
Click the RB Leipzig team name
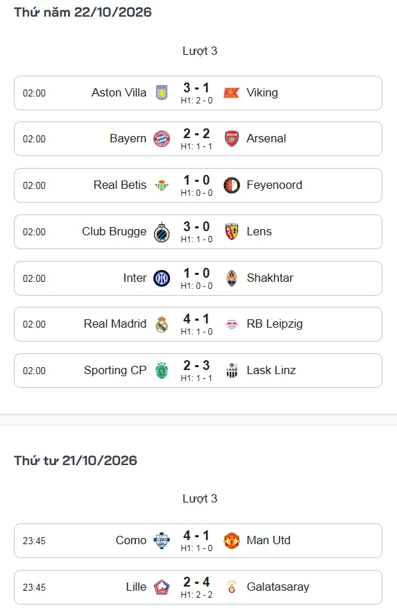(x=275, y=324)
